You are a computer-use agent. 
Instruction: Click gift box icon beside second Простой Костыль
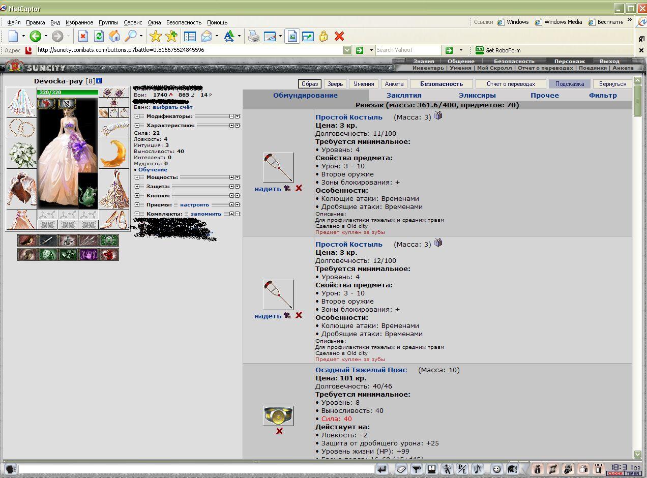pyautogui.click(x=437, y=243)
